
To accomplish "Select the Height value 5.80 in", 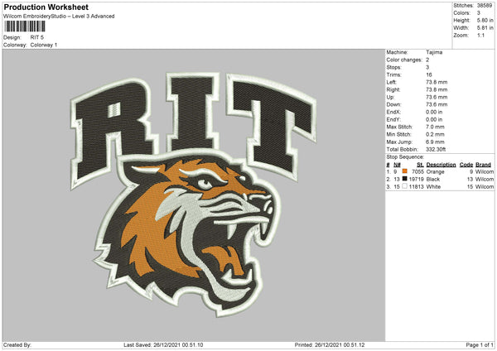I will click(x=485, y=20).
